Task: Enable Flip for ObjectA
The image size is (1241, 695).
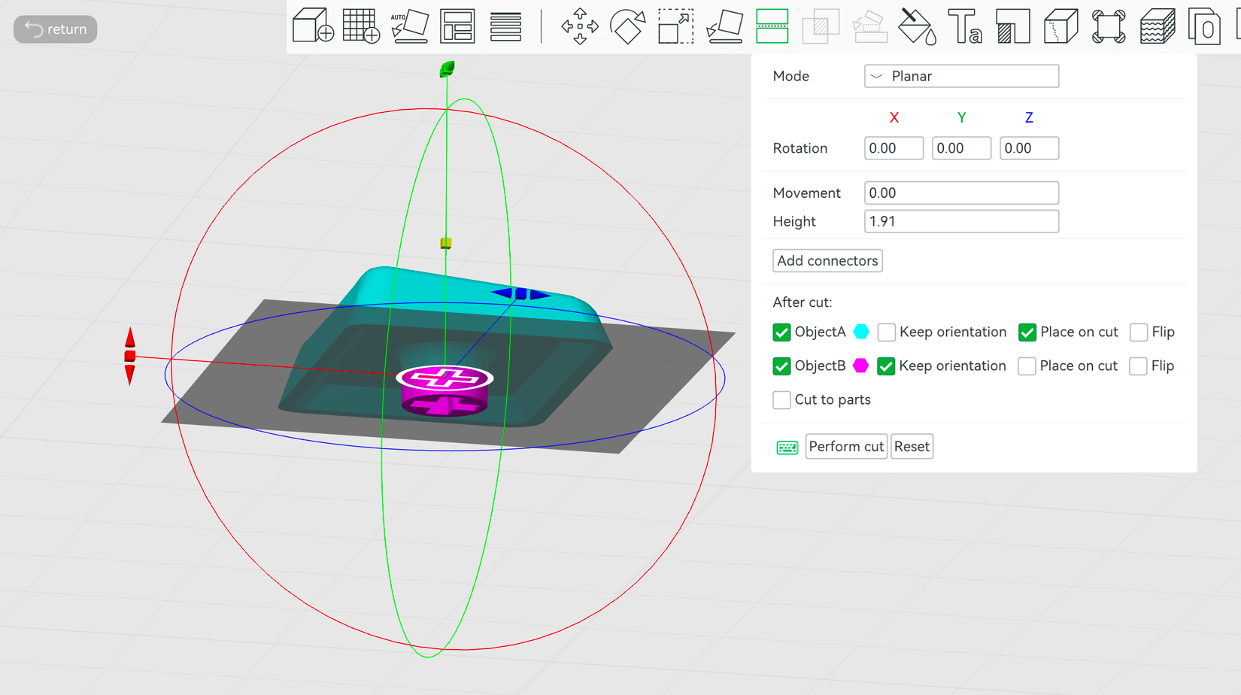Action: (1139, 332)
